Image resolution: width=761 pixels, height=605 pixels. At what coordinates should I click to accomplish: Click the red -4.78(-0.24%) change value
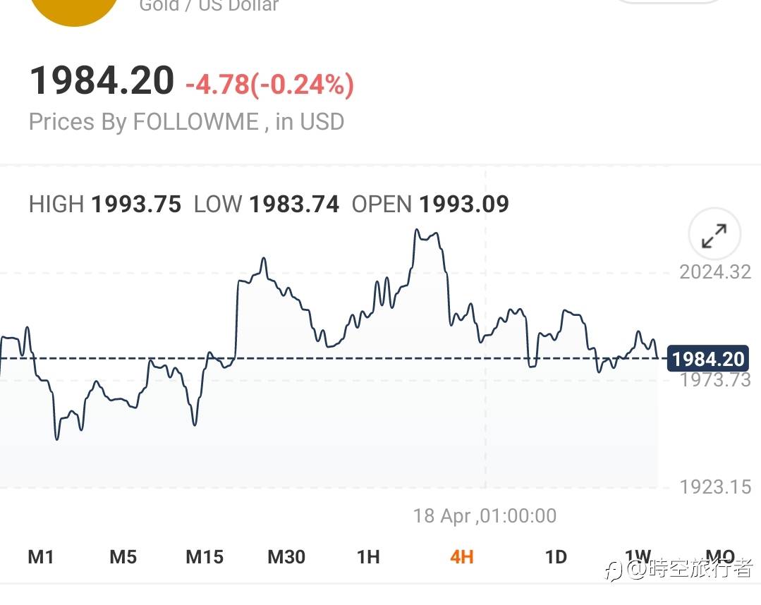[269, 85]
